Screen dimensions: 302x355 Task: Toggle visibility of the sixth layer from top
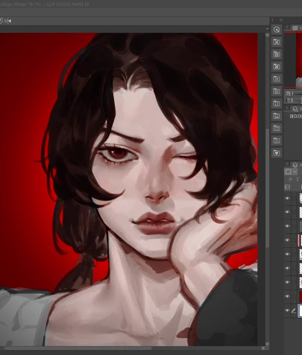coord(287,268)
